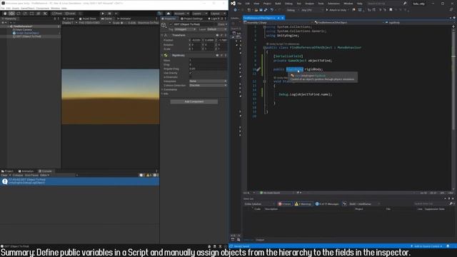Image resolution: width=457 pixels, height=257 pixels.
Task: Select the Move tool in Unity
Action: (x=11, y=14)
